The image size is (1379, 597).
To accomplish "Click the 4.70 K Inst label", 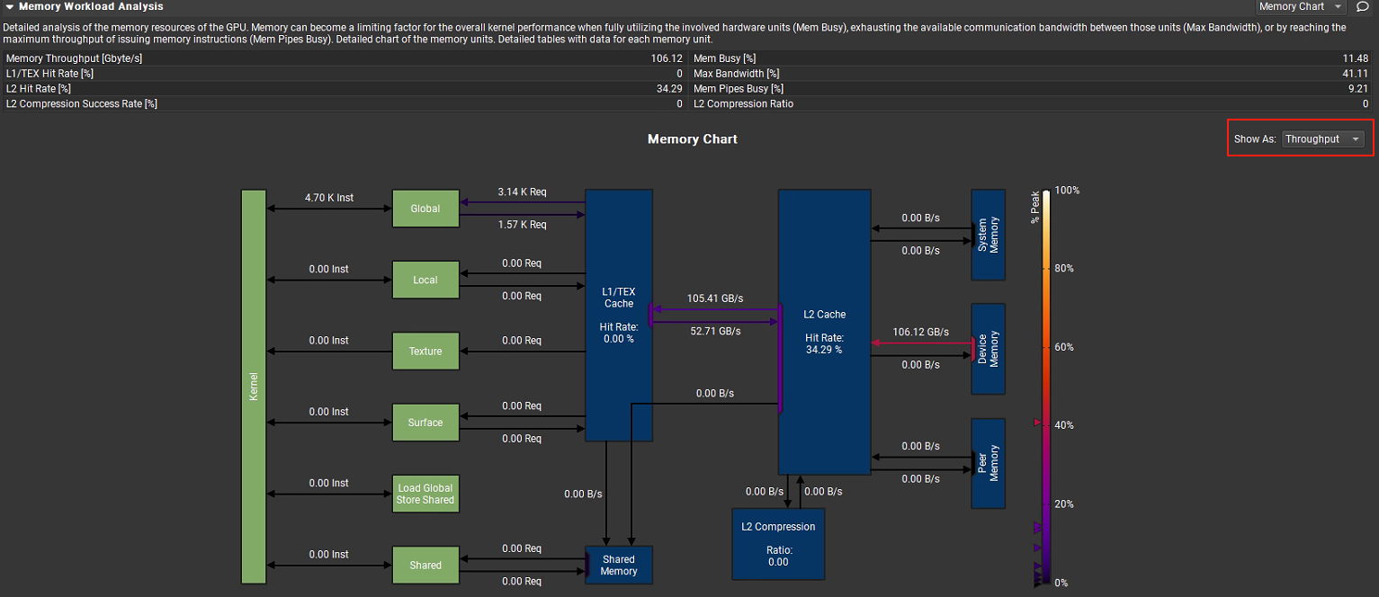I will click(x=329, y=198).
